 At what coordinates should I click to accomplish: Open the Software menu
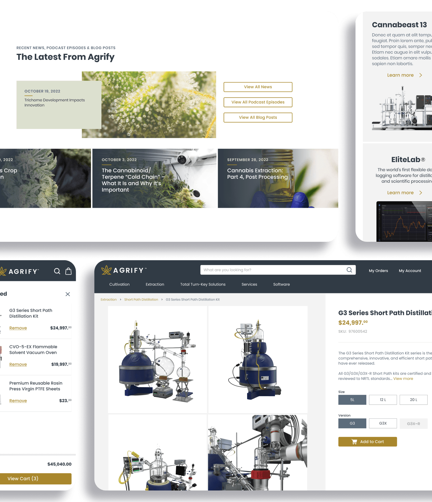coord(282,284)
